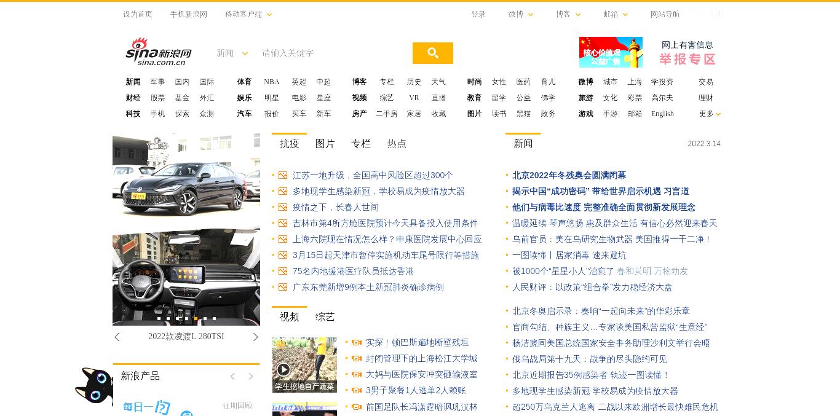Expand the 微博 dropdown in top bar

pyautogui.click(x=521, y=14)
